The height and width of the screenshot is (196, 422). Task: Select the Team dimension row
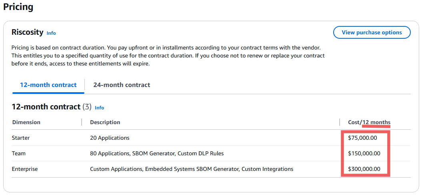(211, 154)
